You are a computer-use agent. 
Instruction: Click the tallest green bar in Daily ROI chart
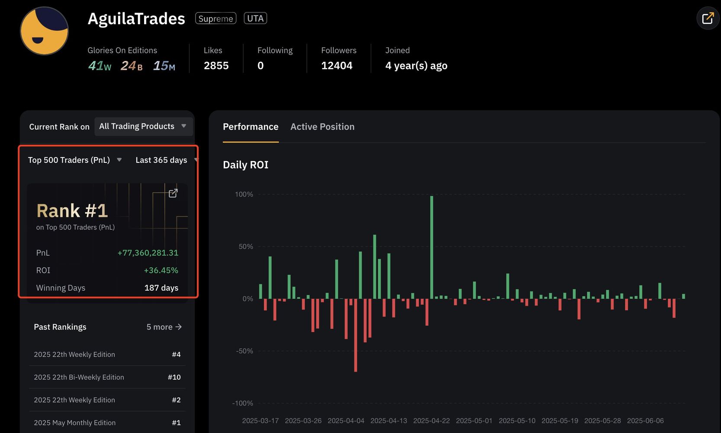(431, 247)
